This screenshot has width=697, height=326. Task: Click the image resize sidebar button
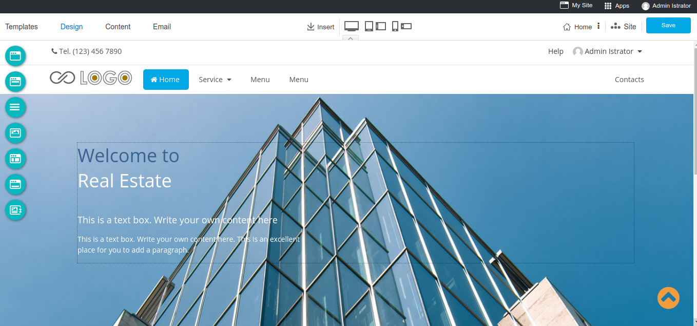(x=15, y=210)
